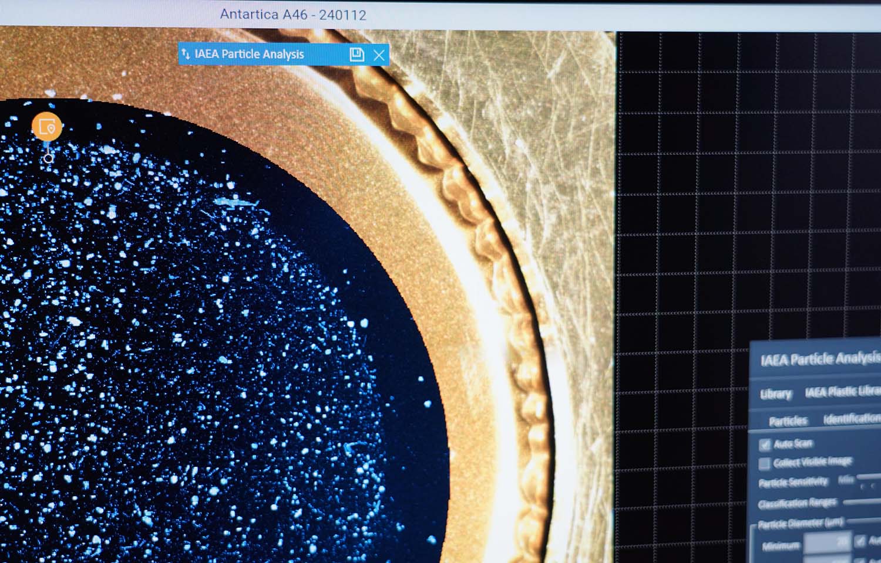This screenshot has width=881, height=563.
Task: Click the Minimum particle diameter input field
Action: [827, 543]
